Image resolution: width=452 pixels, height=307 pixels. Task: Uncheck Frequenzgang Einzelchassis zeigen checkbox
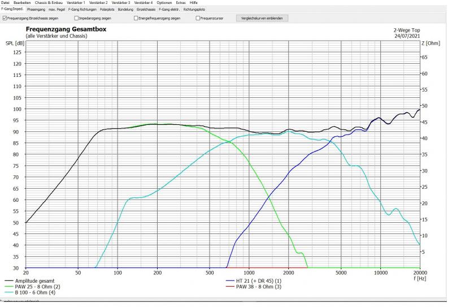[x=4, y=18]
